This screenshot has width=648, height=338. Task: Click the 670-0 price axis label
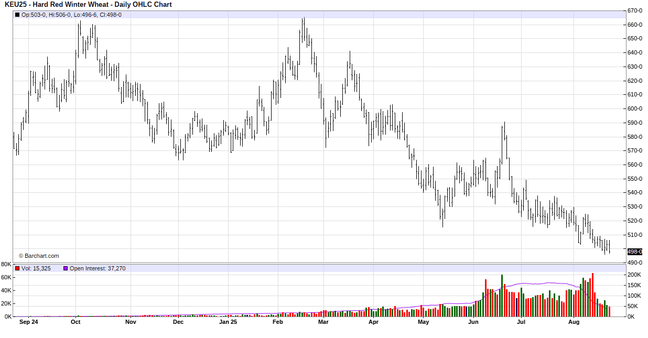[x=635, y=10]
